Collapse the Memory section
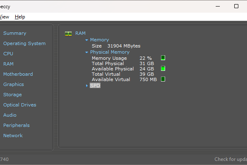 [87, 40]
